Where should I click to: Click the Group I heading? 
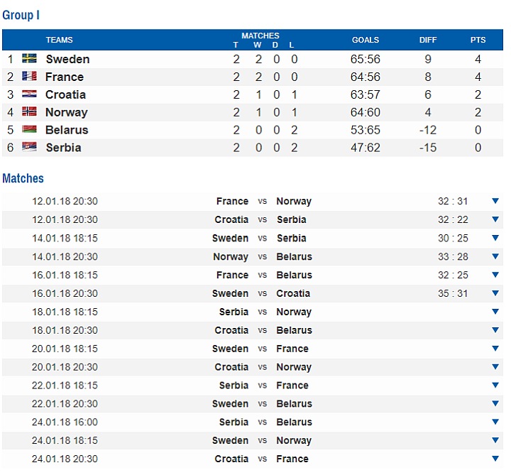(21, 15)
